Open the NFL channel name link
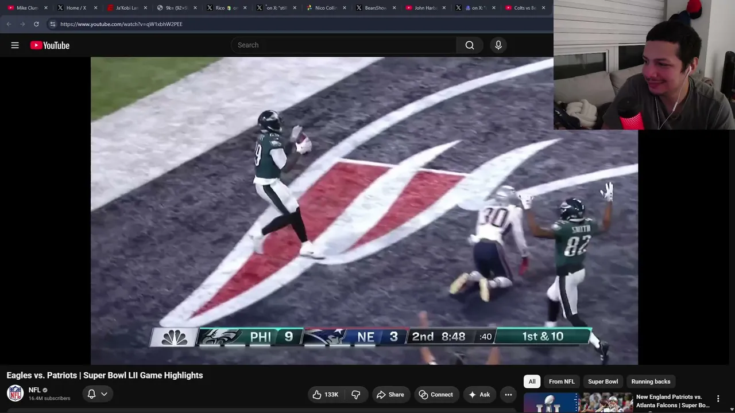 click(x=34, y=390)
